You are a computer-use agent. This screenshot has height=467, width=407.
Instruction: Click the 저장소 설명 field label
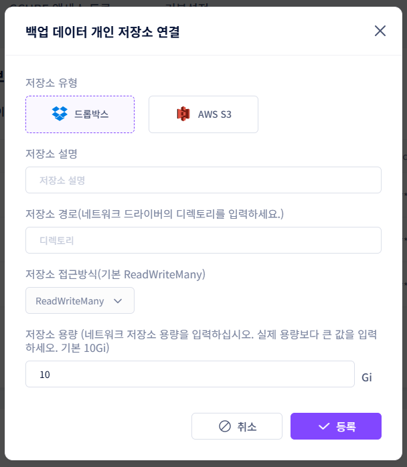click(x=52, y=154)
